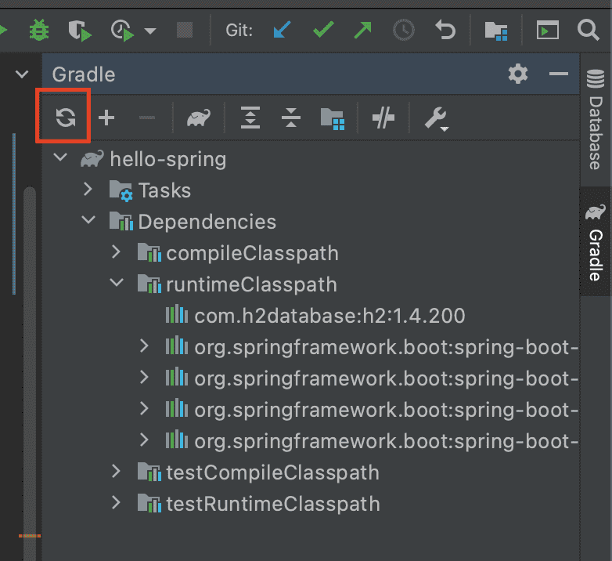Click the Debug bug icon

pos(38,30)
